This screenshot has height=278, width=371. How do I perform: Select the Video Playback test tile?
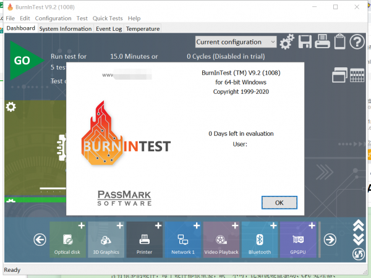(x=221, y=240)
